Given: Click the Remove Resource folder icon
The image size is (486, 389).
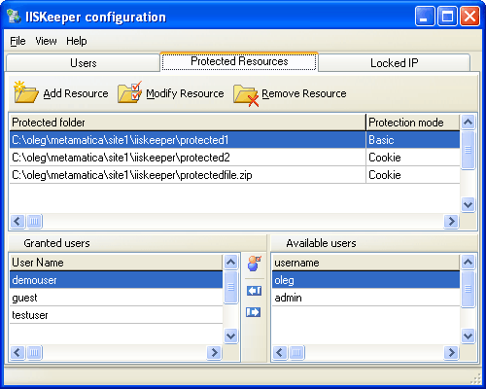Looking at the screenshot, I should [246, 94].
